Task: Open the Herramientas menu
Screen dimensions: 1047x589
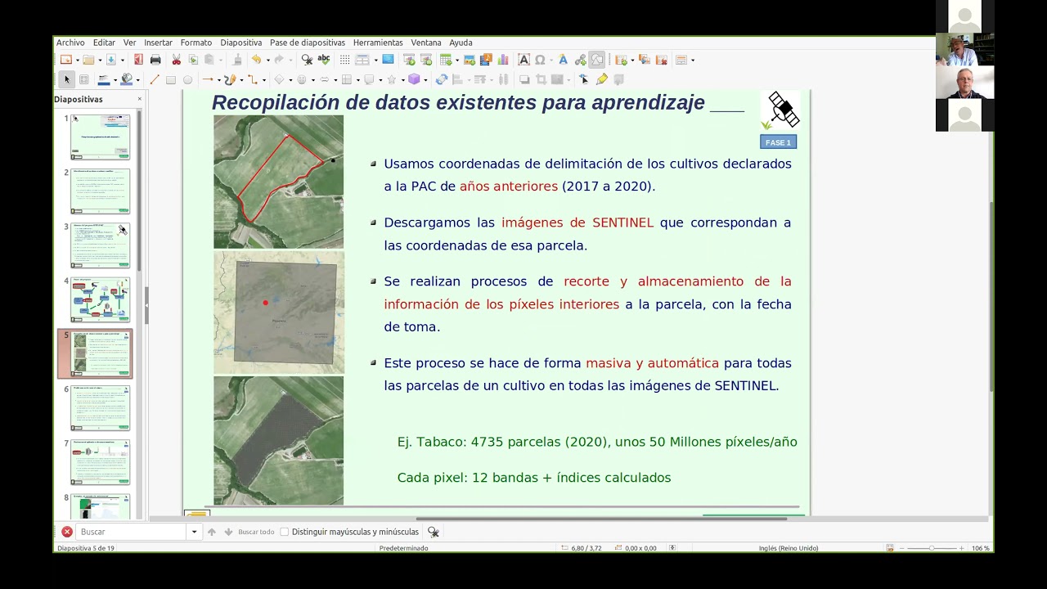Action: (x=378, y=43)
